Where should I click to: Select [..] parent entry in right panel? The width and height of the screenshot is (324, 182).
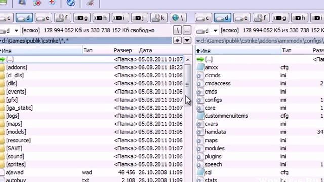[260, 59]
